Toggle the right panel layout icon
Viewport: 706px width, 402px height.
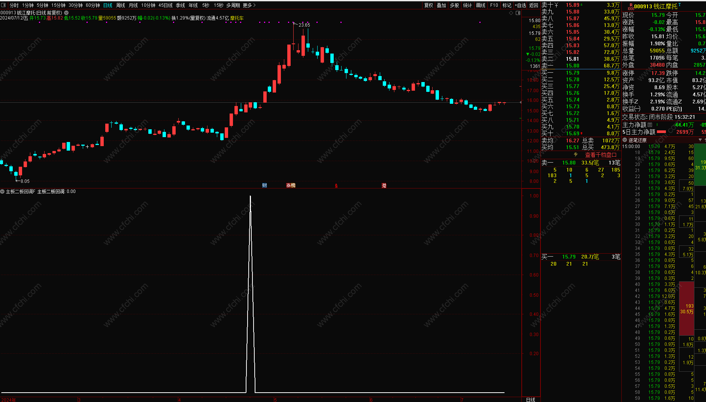[518, 13]
